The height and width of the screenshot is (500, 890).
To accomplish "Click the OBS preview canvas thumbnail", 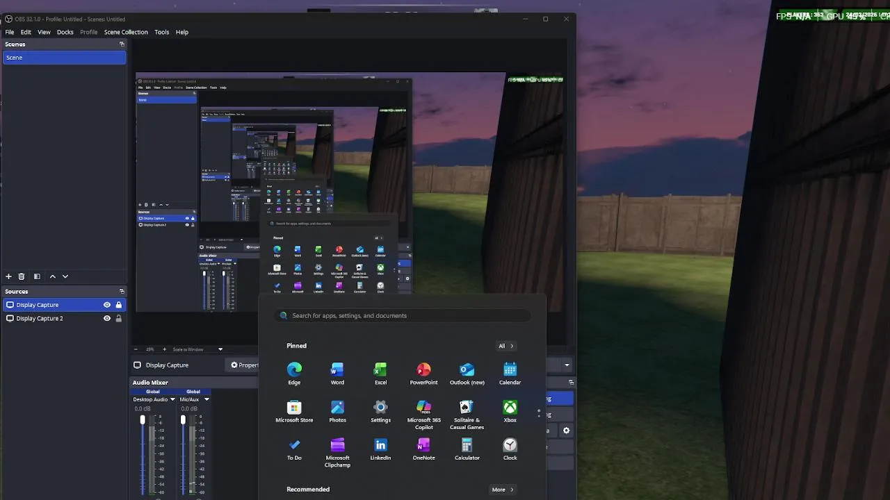I will point(351,192).
